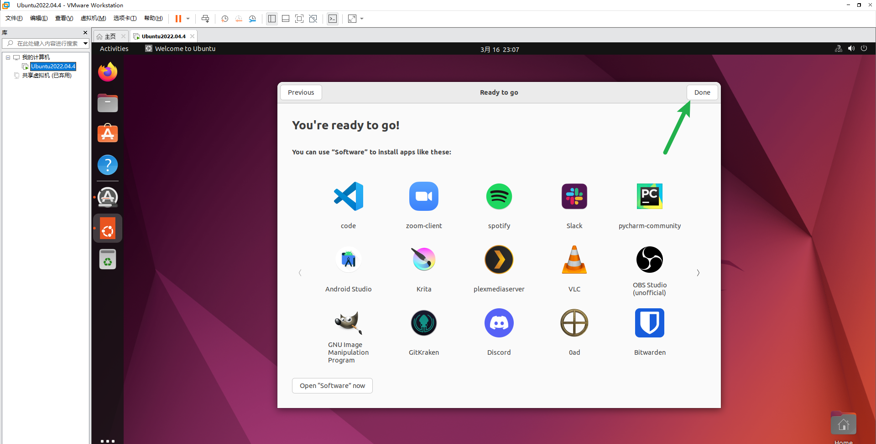Screen dimensions: 876x444
Task: Choose the Slack app icon
Action: click(574, 196)
